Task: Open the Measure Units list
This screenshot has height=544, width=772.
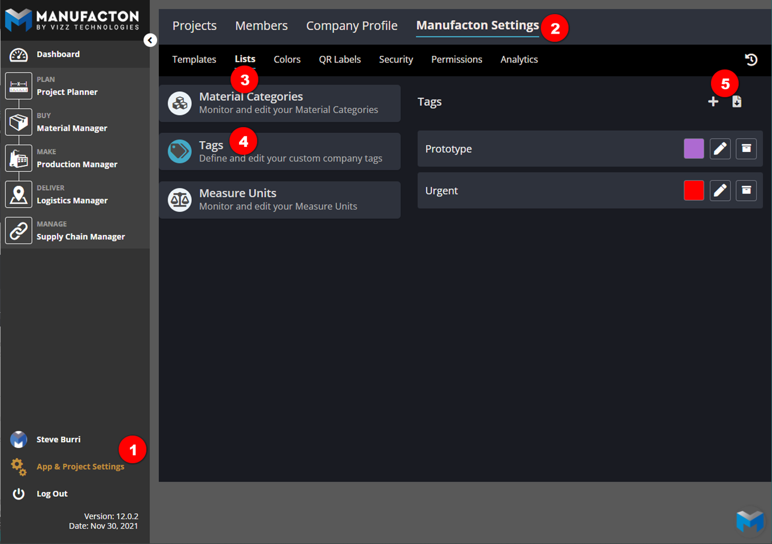Action: point(280,200)
